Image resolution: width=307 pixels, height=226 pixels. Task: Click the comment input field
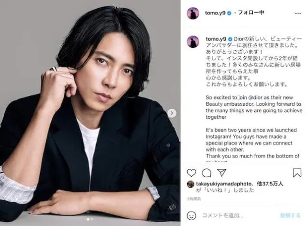pyautogui.click(x=239, y=215)
